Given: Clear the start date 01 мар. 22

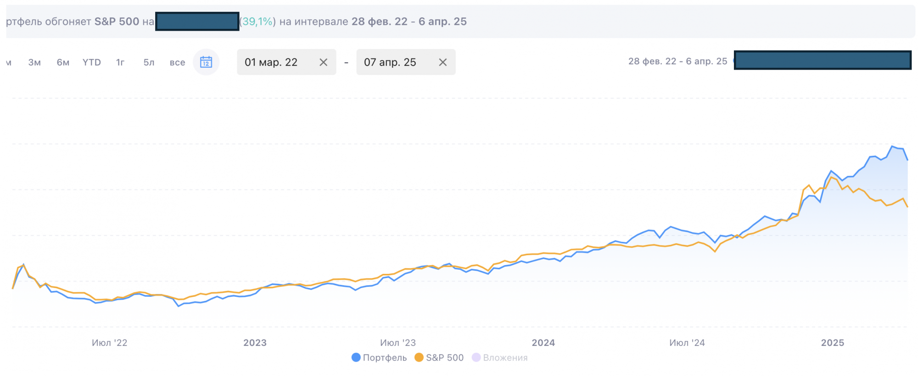Looking at the screenshot, I should pyautogui.click(x=323, y=62).
